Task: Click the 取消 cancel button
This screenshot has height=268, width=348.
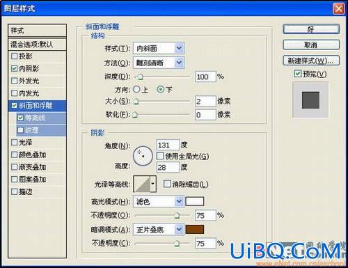Action: [x=311, y=45]
